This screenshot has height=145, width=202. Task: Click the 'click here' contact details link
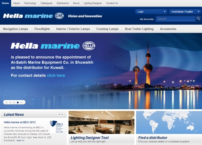coord(56,75)
